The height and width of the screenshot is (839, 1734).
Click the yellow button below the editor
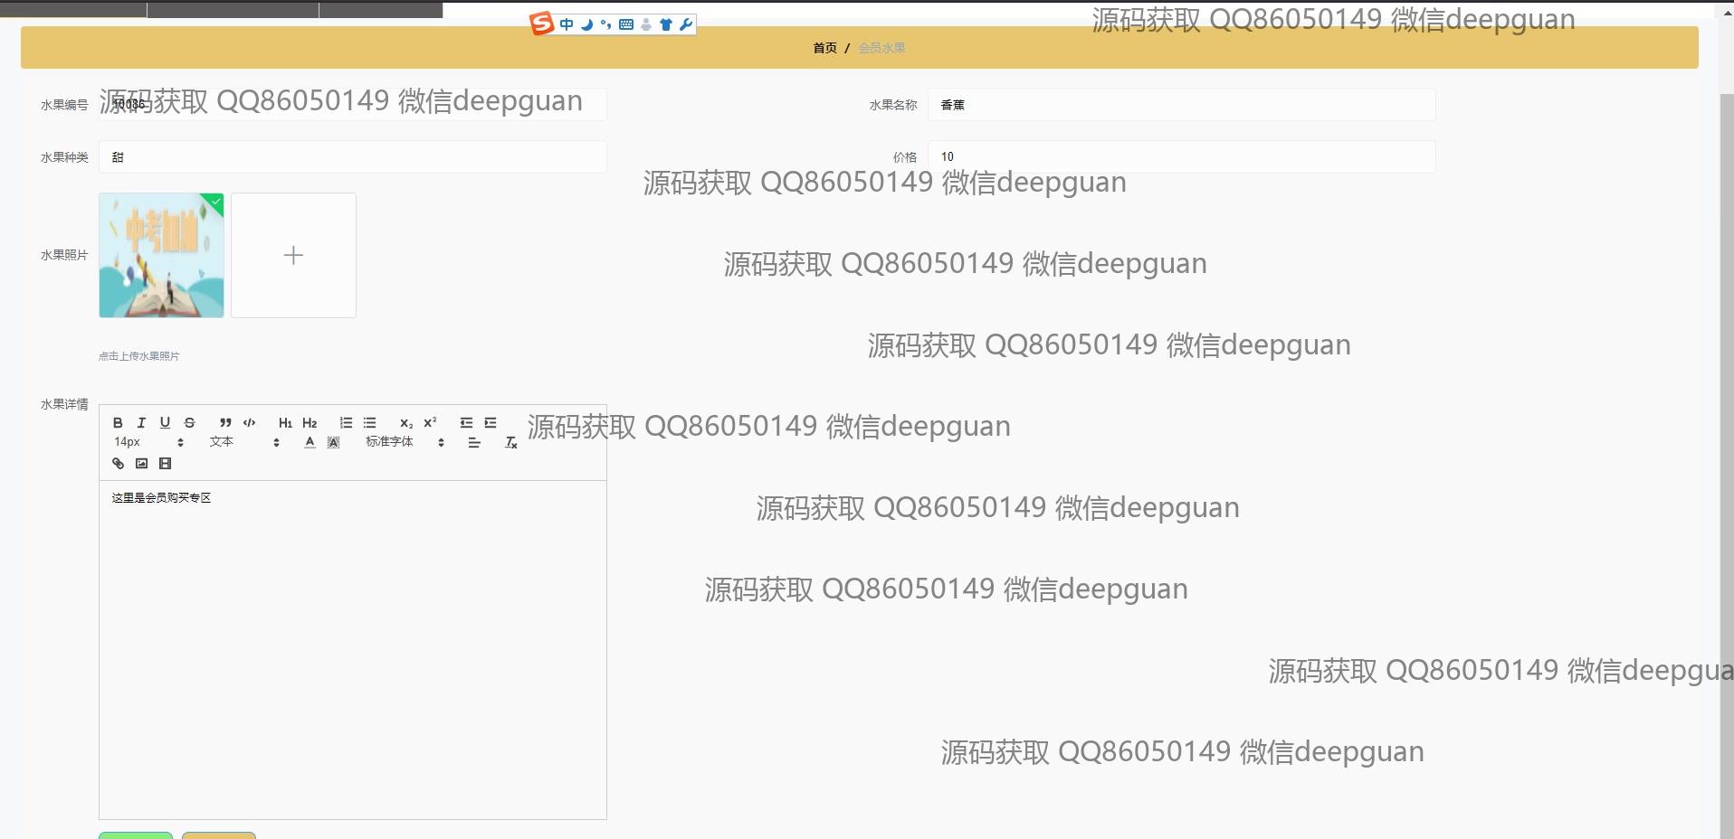219,835
